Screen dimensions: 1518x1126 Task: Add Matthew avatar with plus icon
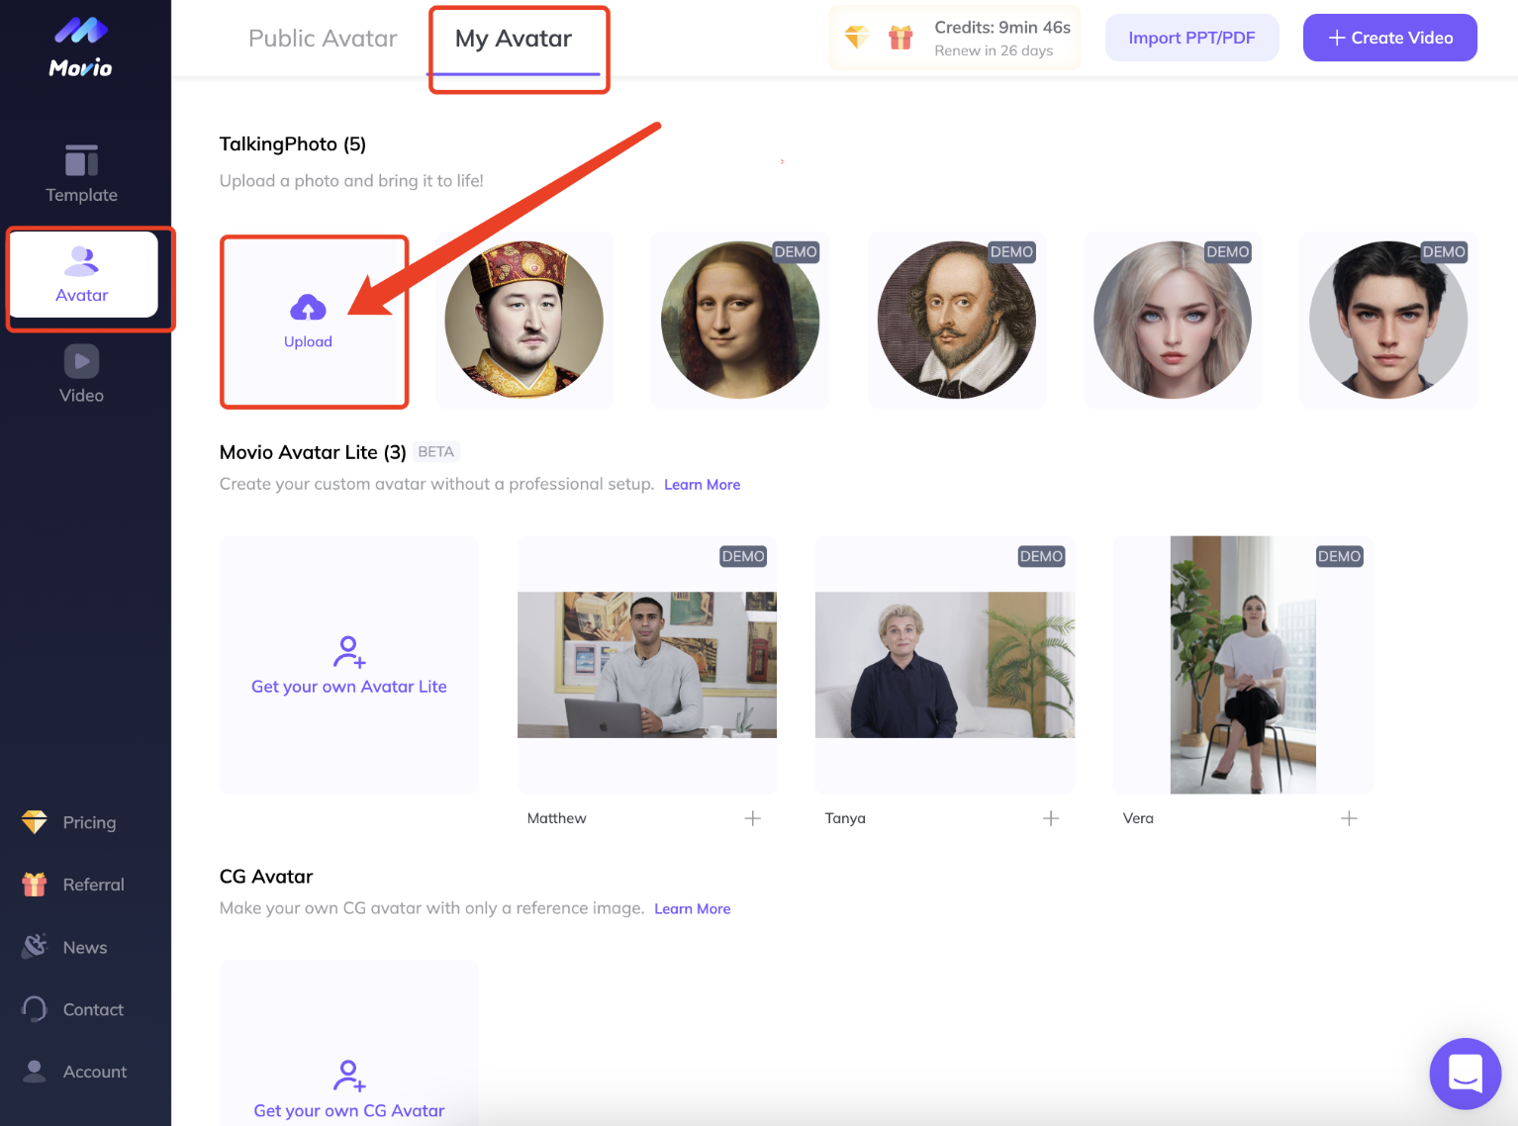(753, 818)
